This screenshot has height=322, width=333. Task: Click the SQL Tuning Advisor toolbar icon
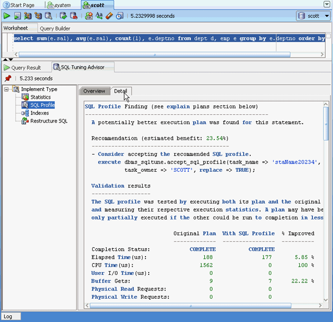pyautogui.click(x=49, y=16)
